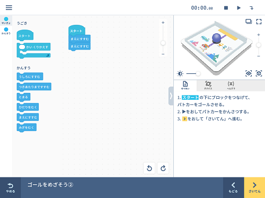Click the step-execution arrow icon
This screenshot has width=265, height=198.
coord(251,8)
